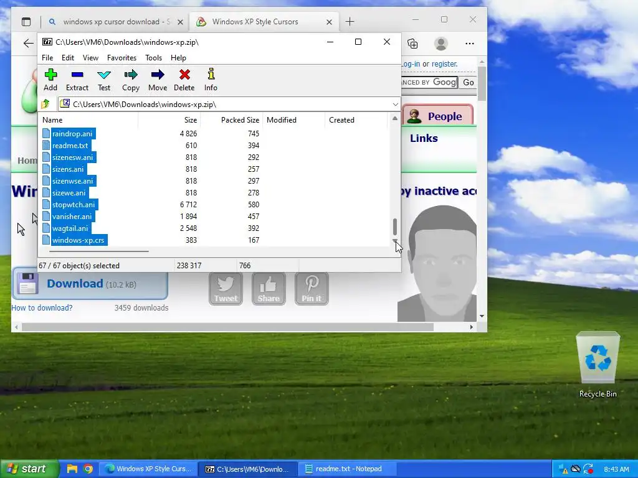The image size is (638, 478).
Task: Click the Facebook Share thumbs-up icon
Action: 269,289
